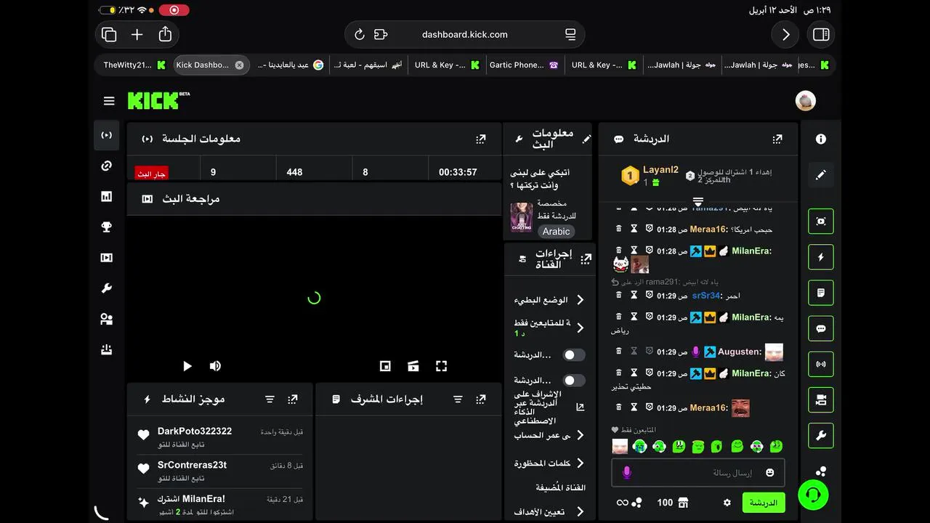Viewport: 930px width, 523px height.
Task: Toggle the chat switch directly below followers-only row
Action: pyautogui.click(x=574, y=355)
